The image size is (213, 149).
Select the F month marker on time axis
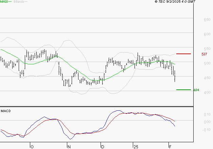(x=170, y=147)
